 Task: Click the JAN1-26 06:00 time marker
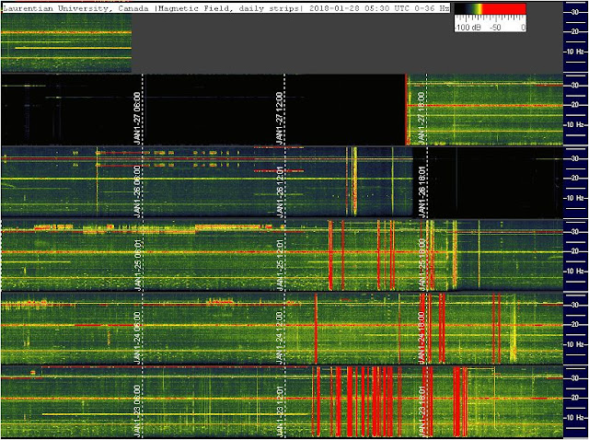[137, 191]
